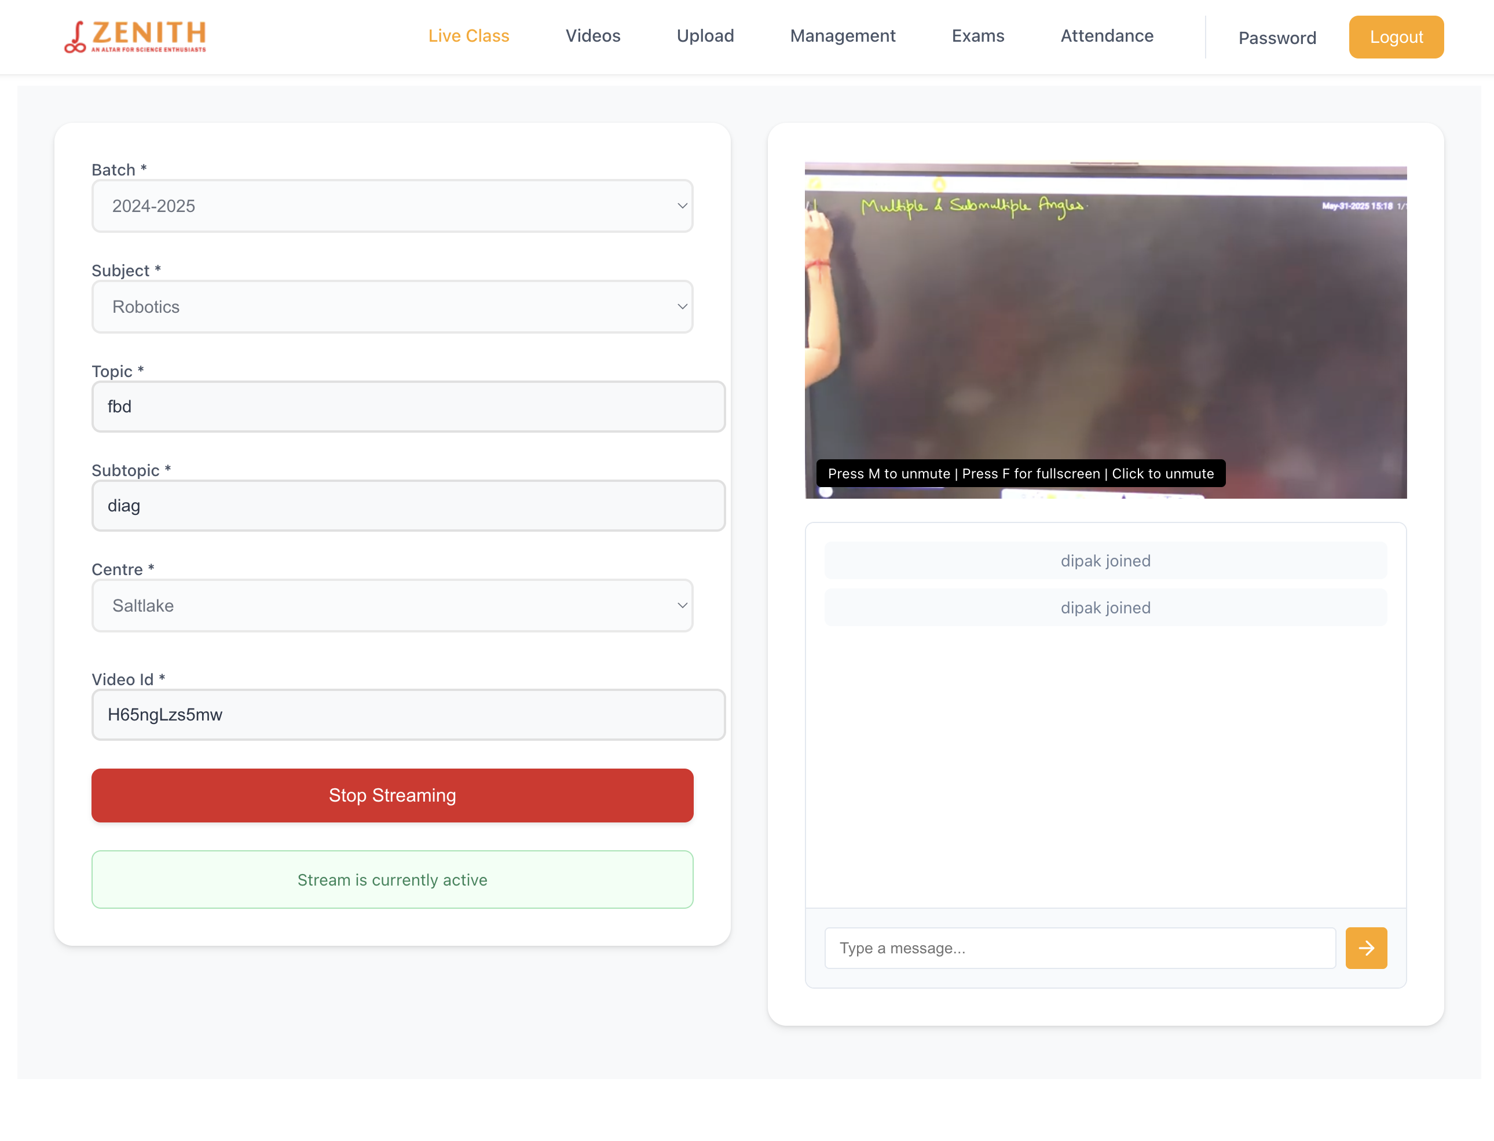The image size is (1494, 1141).
Task: Open the Management section
Action: [x=842, y=36]
